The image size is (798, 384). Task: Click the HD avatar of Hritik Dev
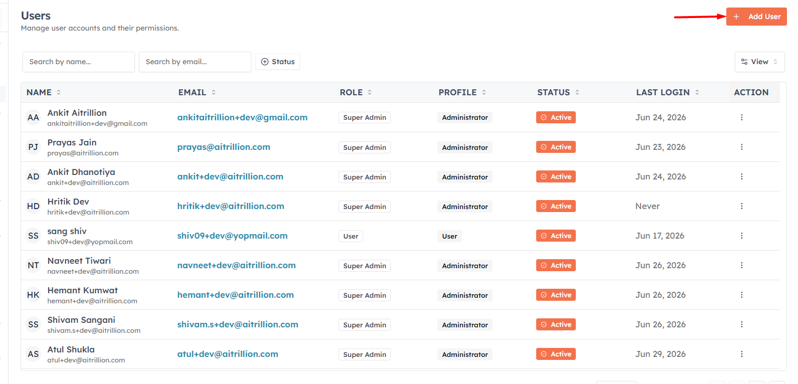pos(33,206)
